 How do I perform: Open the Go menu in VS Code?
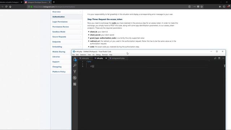[x=93, y=55]
